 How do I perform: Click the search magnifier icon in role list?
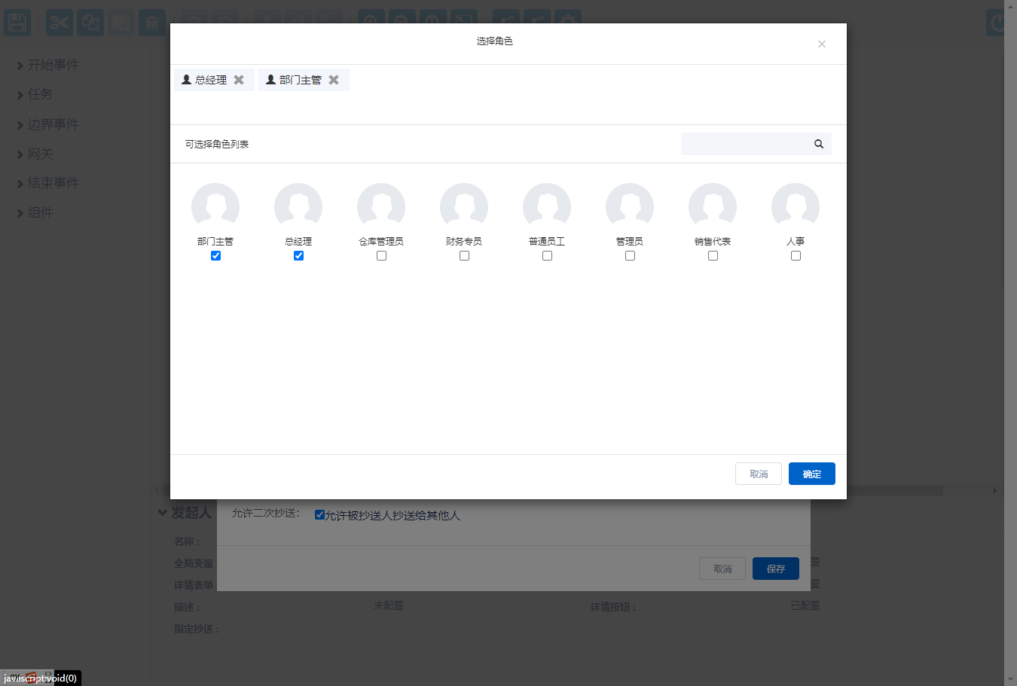tap(819, 144)
